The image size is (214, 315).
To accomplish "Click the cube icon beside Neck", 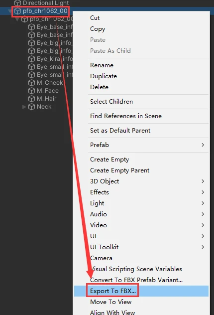I will tap(31, 107).
